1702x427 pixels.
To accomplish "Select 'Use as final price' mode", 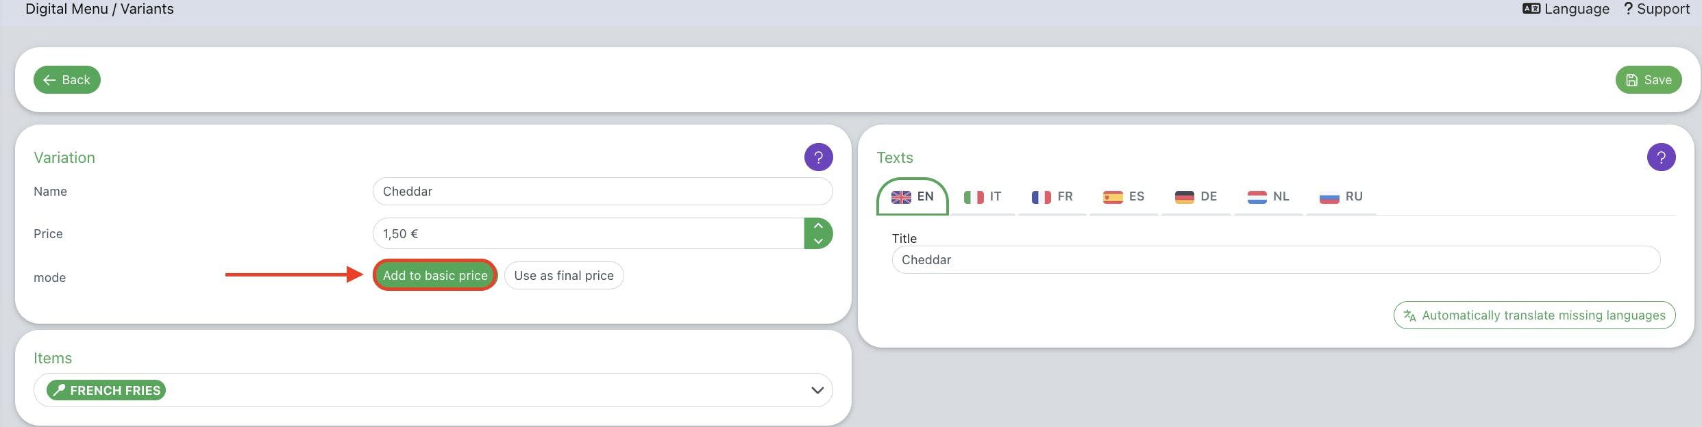I will tap(564, 276).
